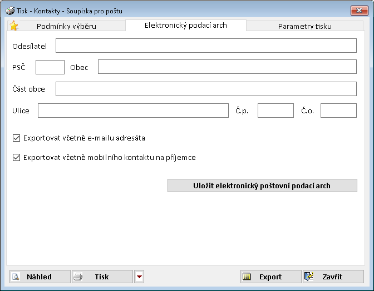The image size is (374, 291).
Task: Click the Export button
Action: click(270, 277)
